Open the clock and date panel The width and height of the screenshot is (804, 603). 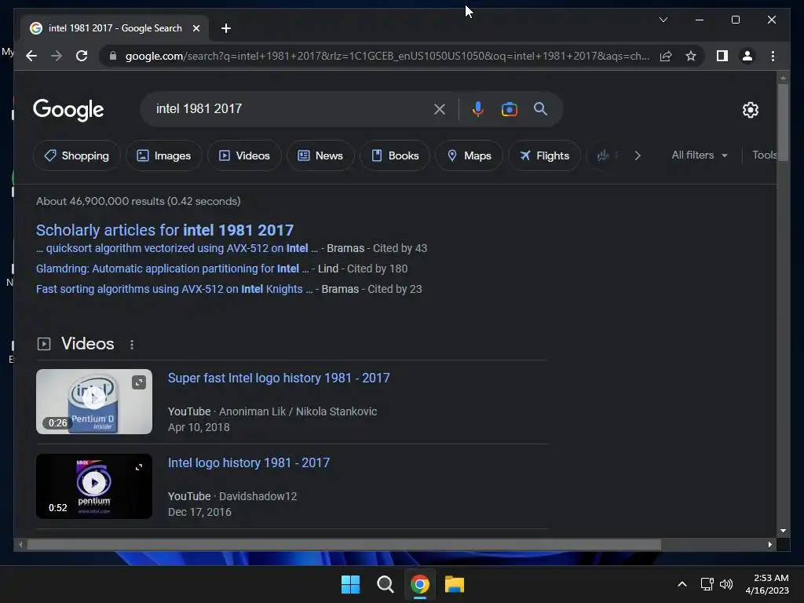tap(767, 584)
